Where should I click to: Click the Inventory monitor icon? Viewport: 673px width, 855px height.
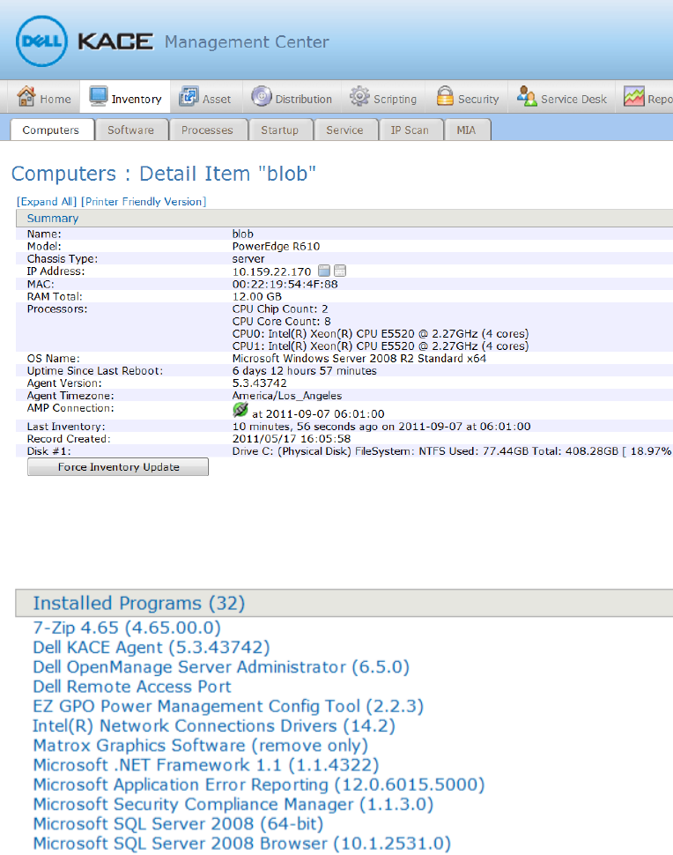(99, 96)
